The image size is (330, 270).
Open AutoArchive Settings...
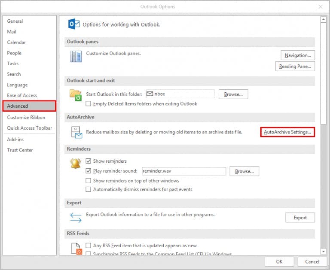point(287,132)
